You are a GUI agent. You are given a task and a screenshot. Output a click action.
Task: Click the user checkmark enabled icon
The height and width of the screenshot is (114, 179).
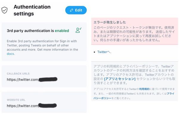pos(78,30)
